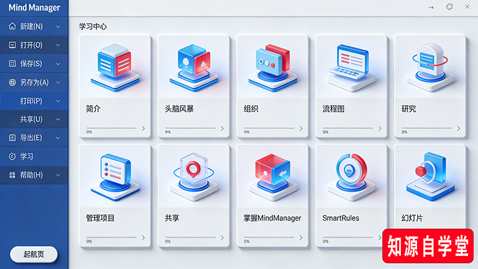Select 保存(S) in the sidebar
This screenshot has height=269, width=478.
coord(34,63)
